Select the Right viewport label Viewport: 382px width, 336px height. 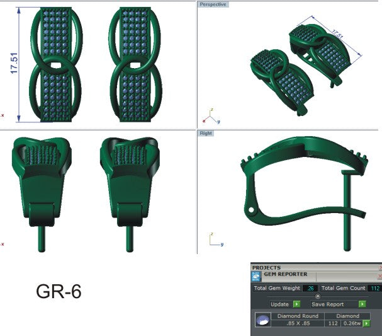tap(206, 134)
